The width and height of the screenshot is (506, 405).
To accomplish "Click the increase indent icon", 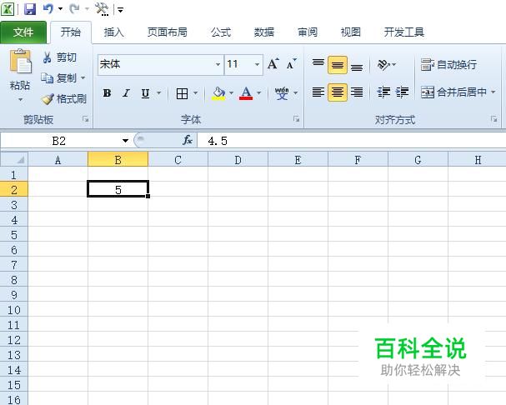I will [x=403, y=92].
